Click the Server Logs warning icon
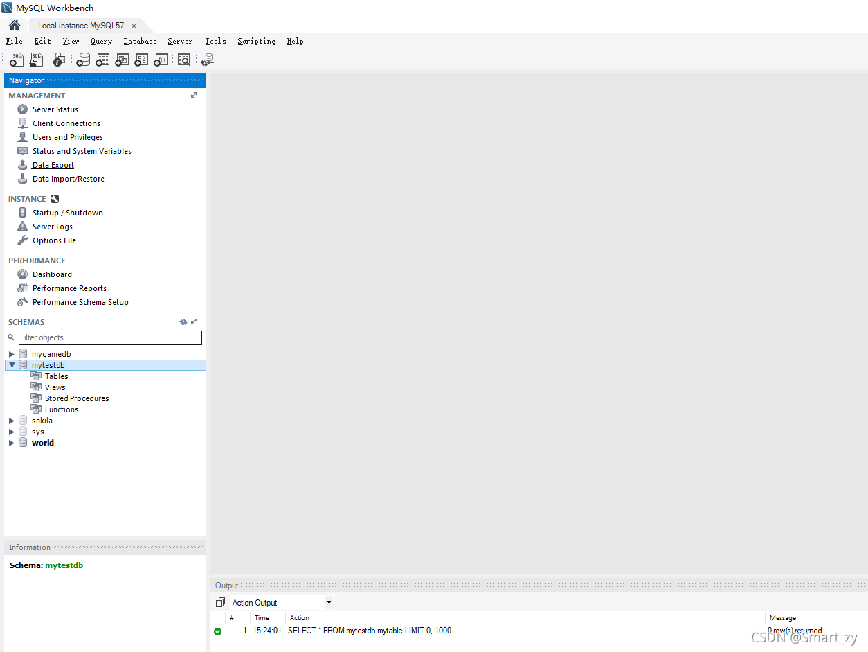868x652 pixels. (23, 227)
